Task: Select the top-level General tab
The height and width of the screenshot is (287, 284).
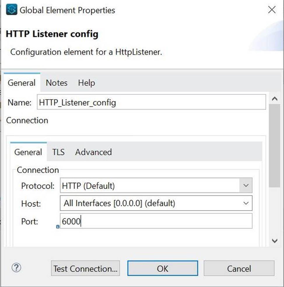Action: click(x=22, y=83)
